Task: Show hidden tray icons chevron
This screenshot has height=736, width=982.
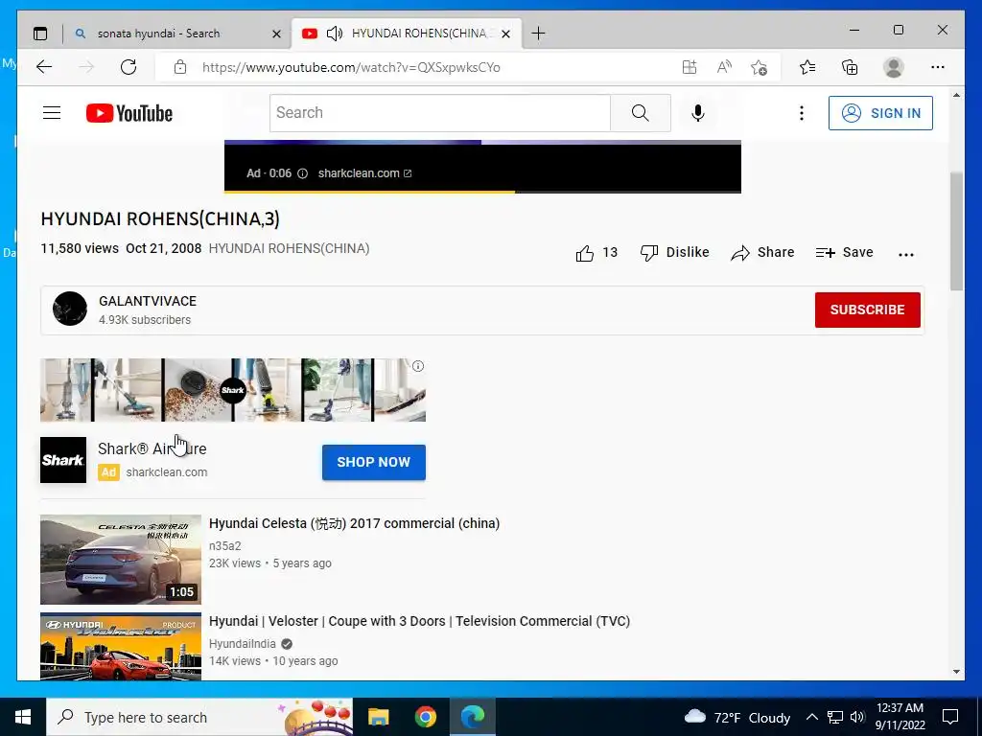Action: coord(811,717)
